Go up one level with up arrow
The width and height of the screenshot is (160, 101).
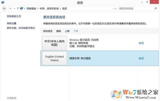tap(18, 8)
